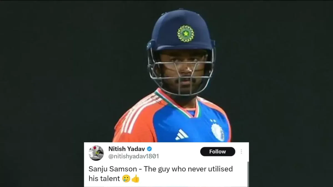Open the @nitishyadav1801 handle link
This screenshot has height=187, width=333.
(x=133, y=156)
